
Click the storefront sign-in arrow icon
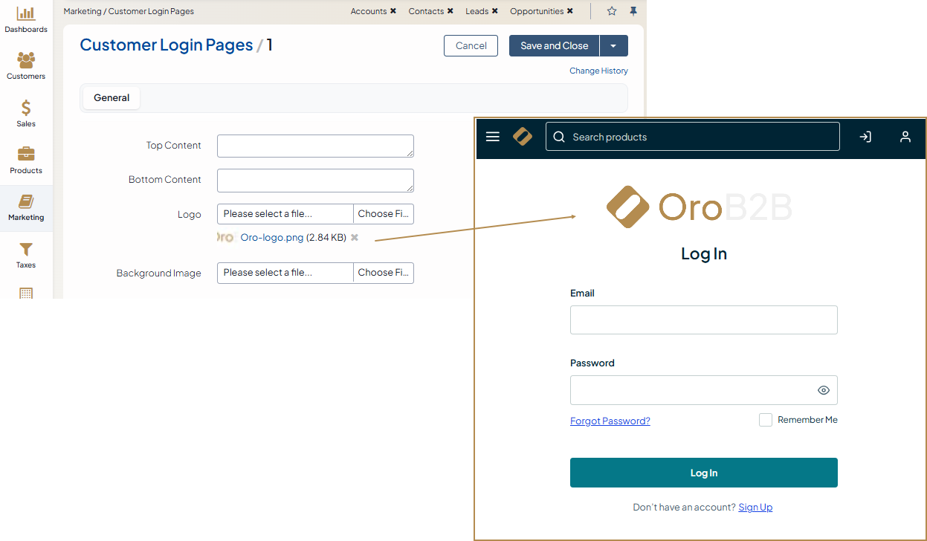(x=865, y=137)
